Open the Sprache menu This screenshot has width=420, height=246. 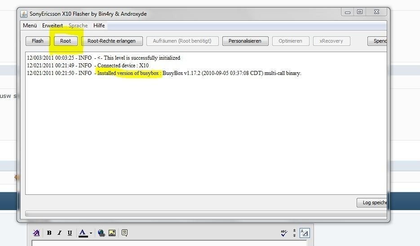[78, 26]
